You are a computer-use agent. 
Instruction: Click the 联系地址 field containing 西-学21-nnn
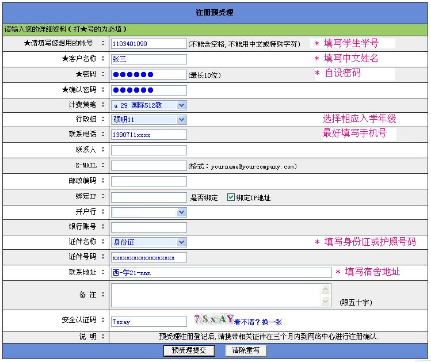point(222,273)
